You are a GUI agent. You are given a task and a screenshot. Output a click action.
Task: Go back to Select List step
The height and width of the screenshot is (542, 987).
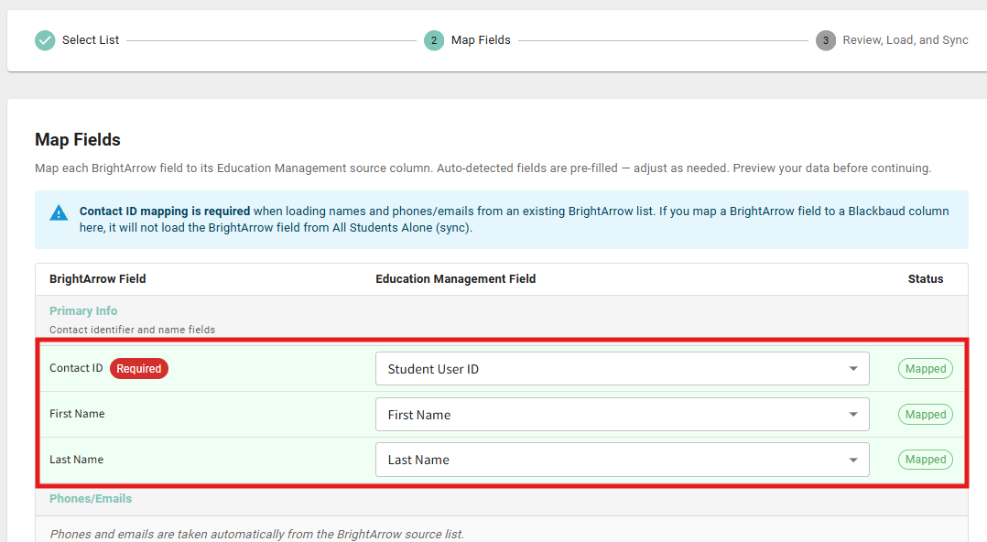pyautogui.click(x=90, y=39)
